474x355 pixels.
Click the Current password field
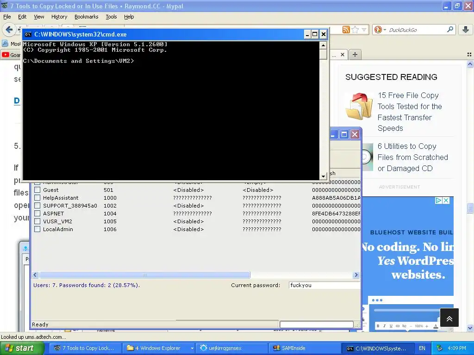click(324, 285)
